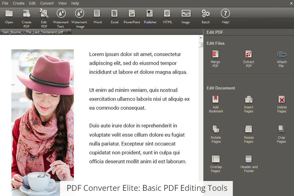Close the Sam_Bourne PDF tab
The width and height of the screenshot is (294, 196).
pyautogui.click(x=69, y=32)
